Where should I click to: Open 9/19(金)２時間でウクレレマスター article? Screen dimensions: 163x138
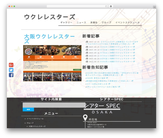click(116, 50)
